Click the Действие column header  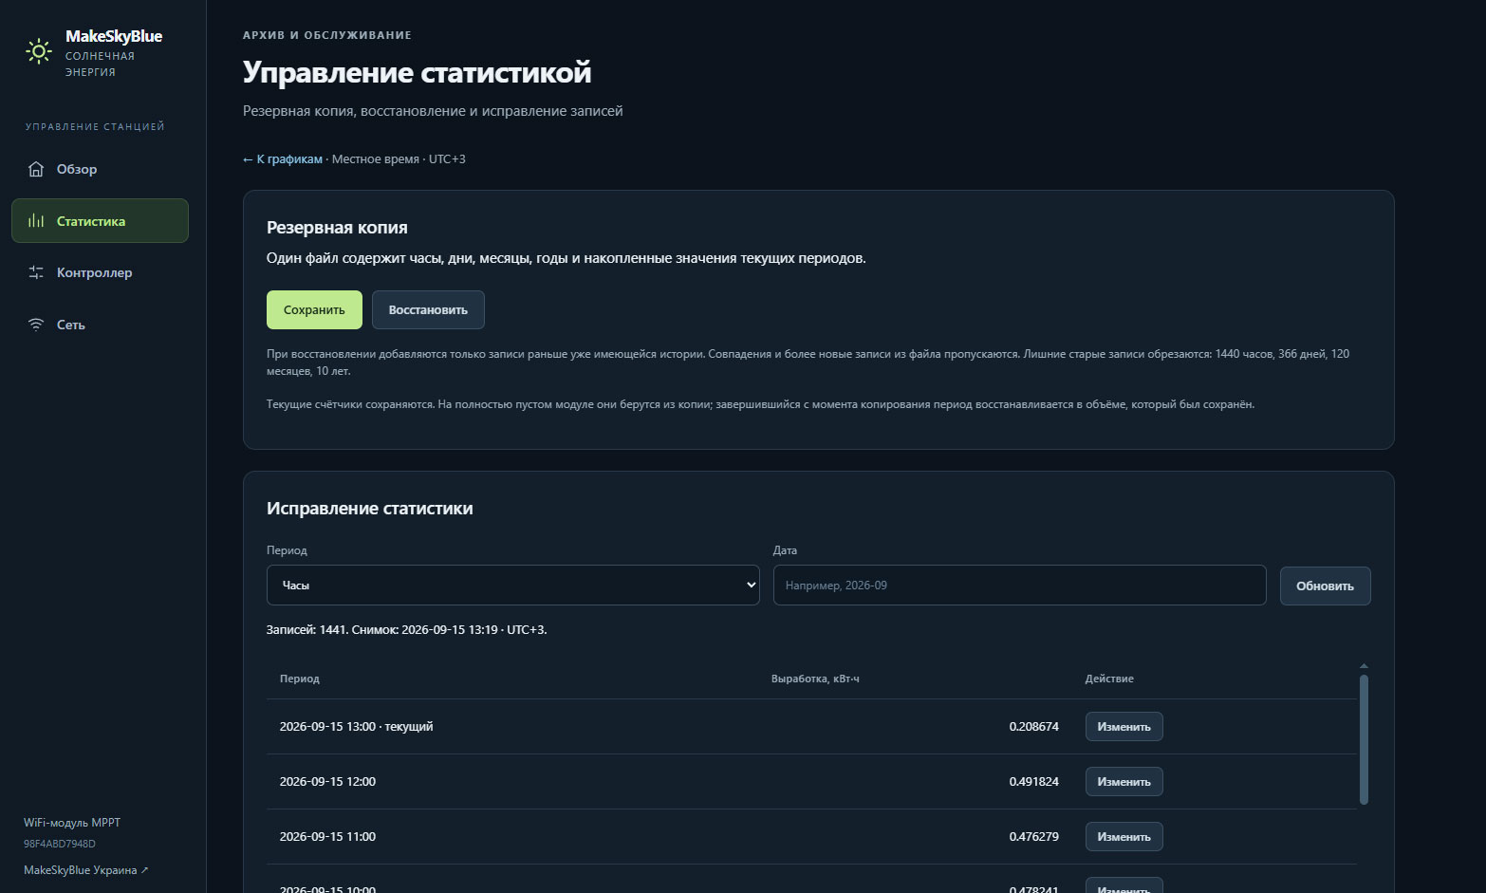1109,679
